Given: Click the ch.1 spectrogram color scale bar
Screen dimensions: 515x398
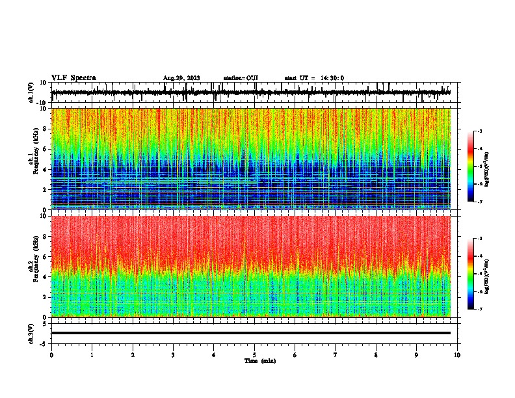Looking at the screenshot, I should tap(471, 166).
